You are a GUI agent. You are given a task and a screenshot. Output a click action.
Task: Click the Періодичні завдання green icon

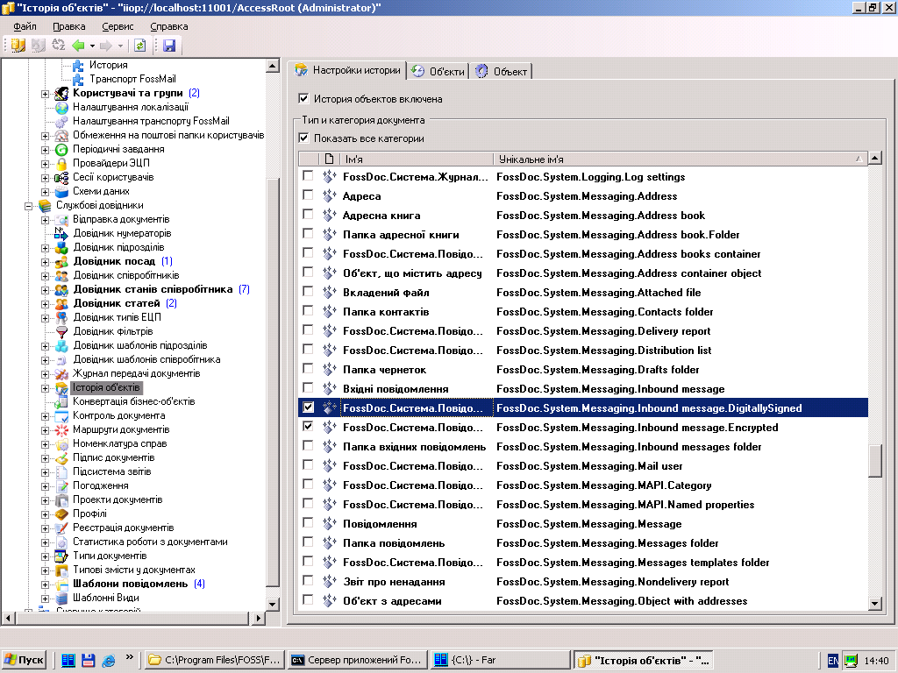pyautogui.click(x=62, y=149)
